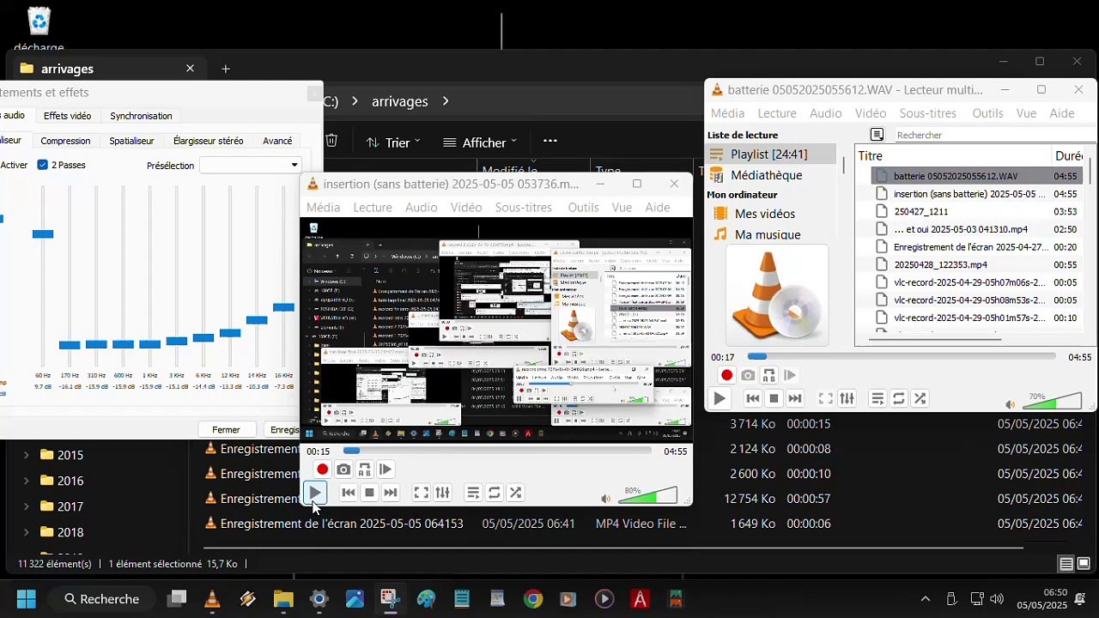Toggle loop mode in batterie VLC window
This screenshot has width=1099, height=618.
pyautogui.click(x=899, y=398)
